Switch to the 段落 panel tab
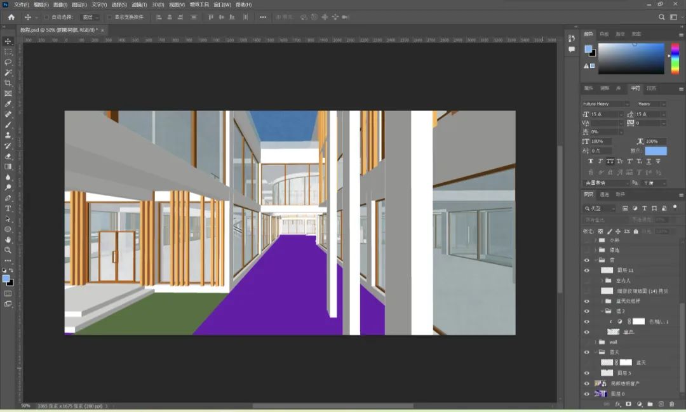 coord(651,88)
